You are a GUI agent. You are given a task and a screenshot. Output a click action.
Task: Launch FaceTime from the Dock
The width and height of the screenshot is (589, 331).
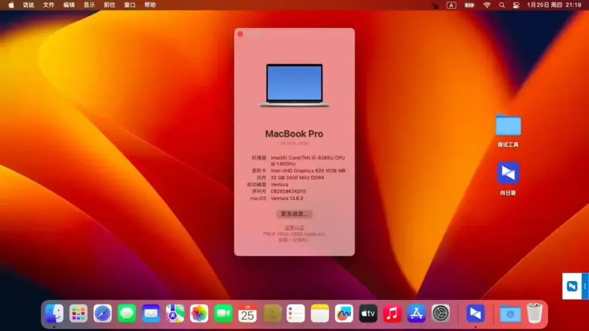(x=223, y=313)
